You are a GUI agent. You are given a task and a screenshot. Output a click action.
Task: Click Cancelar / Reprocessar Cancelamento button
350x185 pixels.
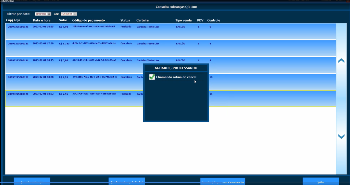pos(223,181)
